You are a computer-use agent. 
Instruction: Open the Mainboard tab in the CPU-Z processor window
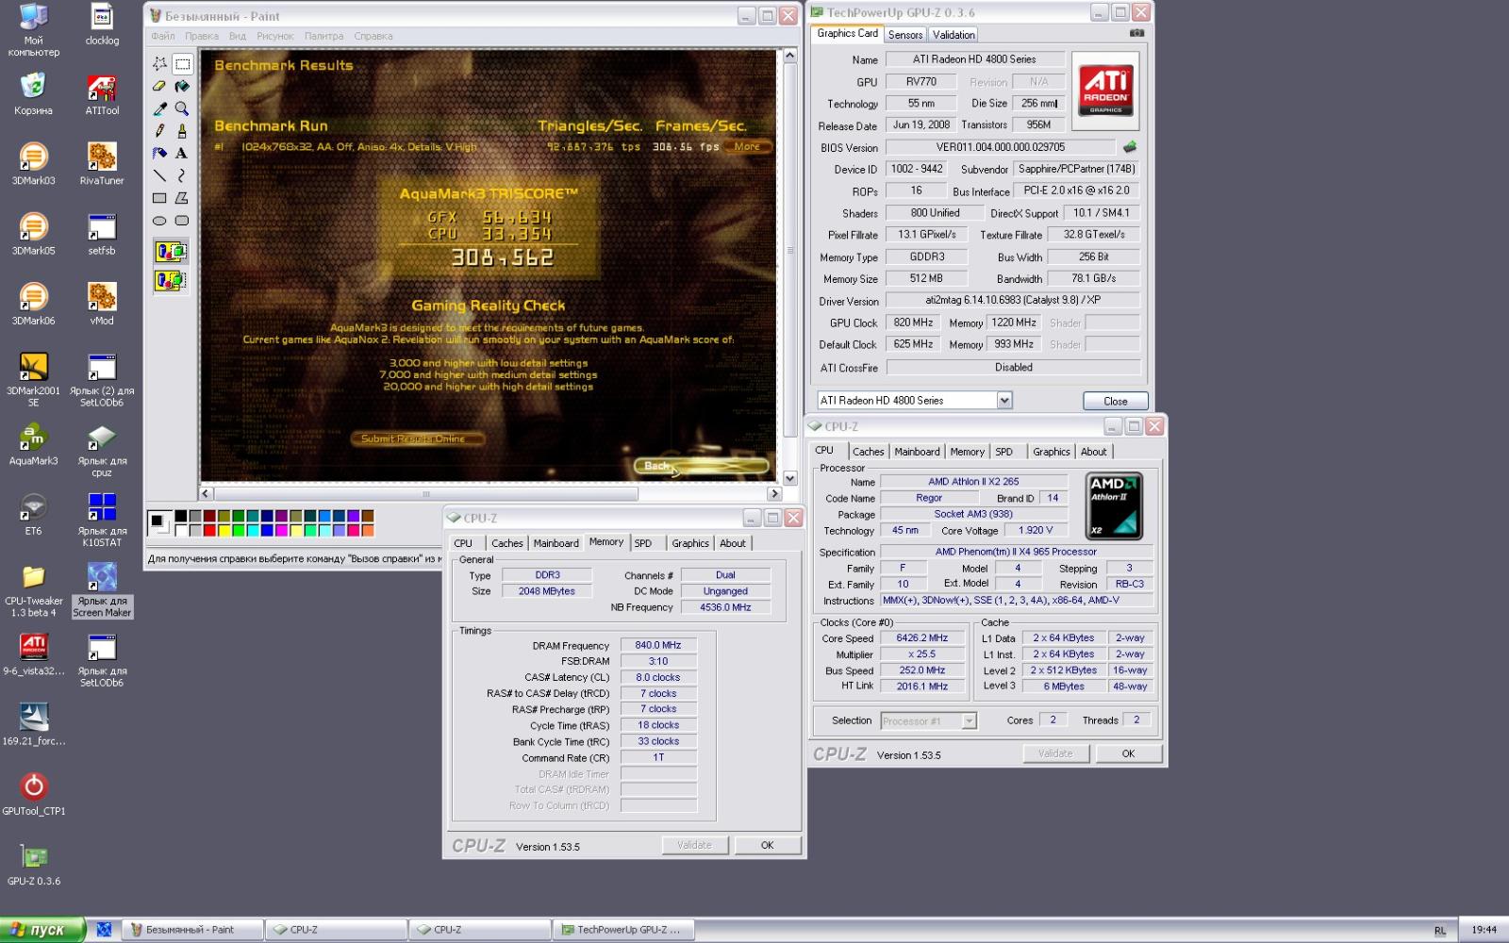click(917, 452)
